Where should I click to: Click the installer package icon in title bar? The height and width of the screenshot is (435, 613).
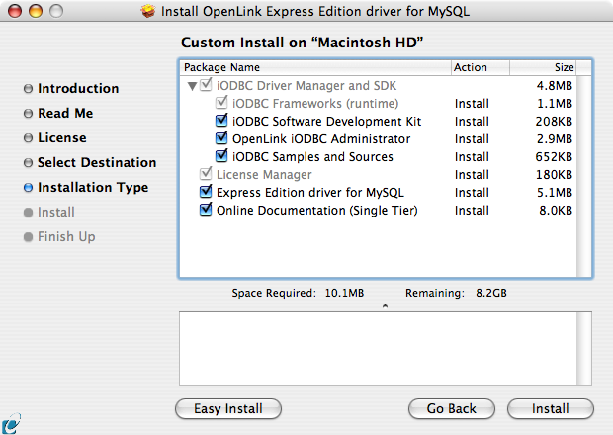pos(147,11)
